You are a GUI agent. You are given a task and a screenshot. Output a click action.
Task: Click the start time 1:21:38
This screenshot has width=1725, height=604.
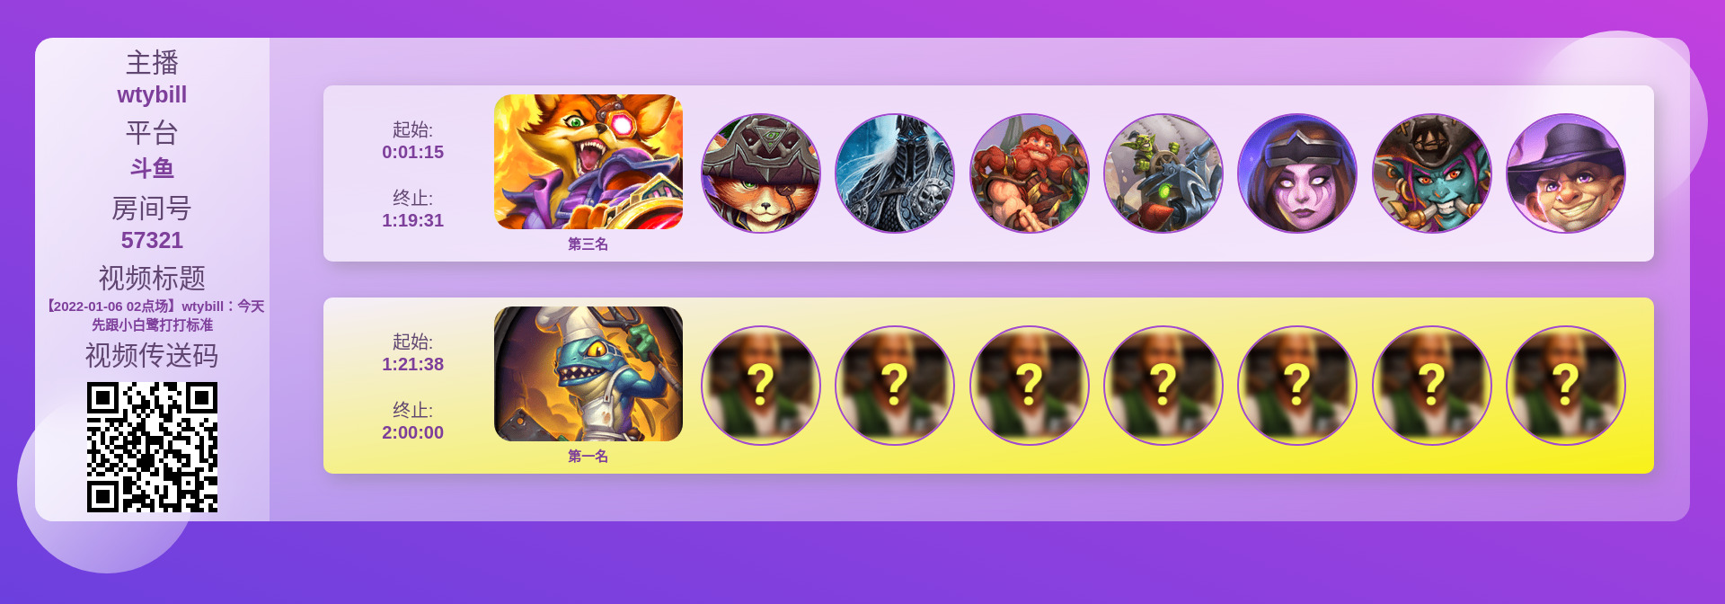[413, 364]
